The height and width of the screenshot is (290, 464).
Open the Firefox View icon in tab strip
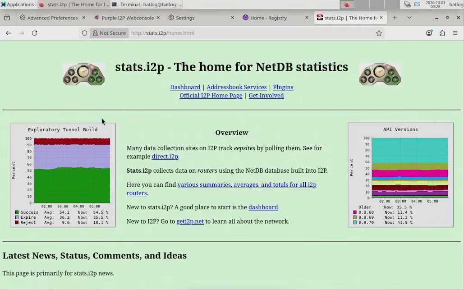tap(7, 18)
